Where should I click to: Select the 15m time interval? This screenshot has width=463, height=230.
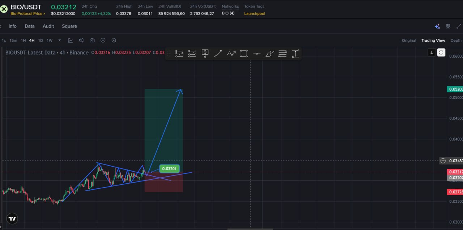(13, 41)
